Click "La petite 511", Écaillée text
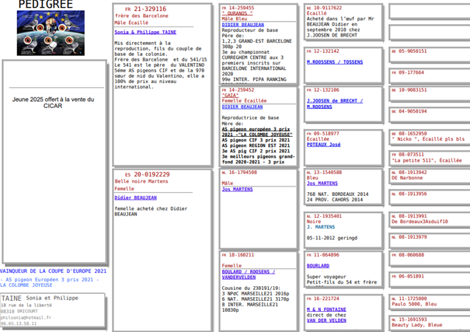Viewport: 470px width, 332px height. [426, 160]
